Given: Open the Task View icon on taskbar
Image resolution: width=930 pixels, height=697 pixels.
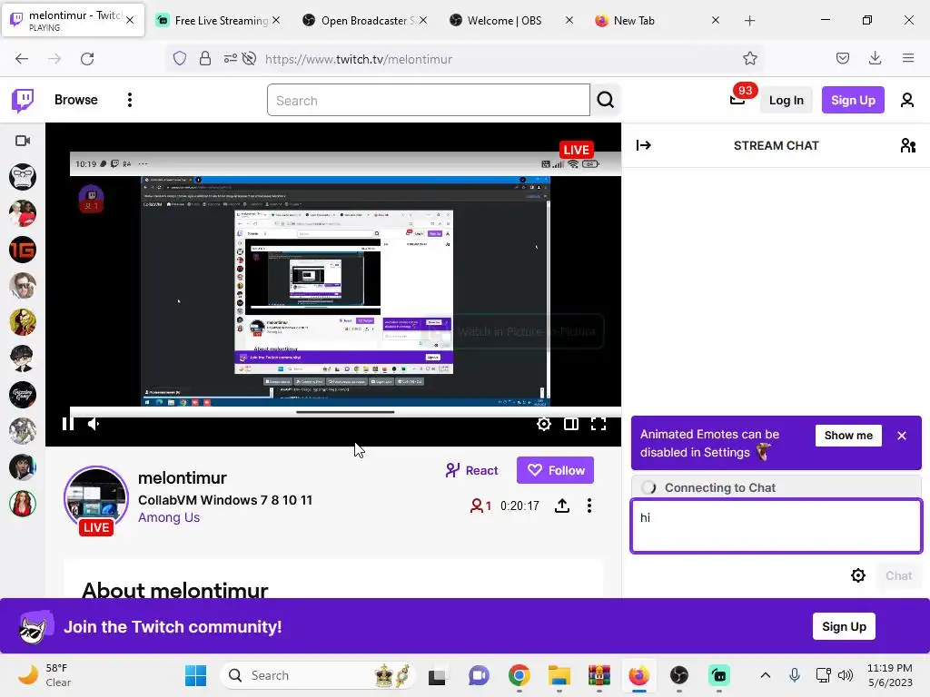Looking at the screenshot, I should [438, 675].
